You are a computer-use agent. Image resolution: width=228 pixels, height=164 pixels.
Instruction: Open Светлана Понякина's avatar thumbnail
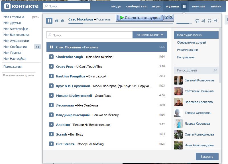178,91
